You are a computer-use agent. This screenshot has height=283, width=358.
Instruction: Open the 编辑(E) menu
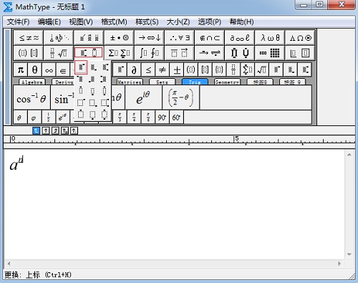pyautogui.click(x=49, y=21)
